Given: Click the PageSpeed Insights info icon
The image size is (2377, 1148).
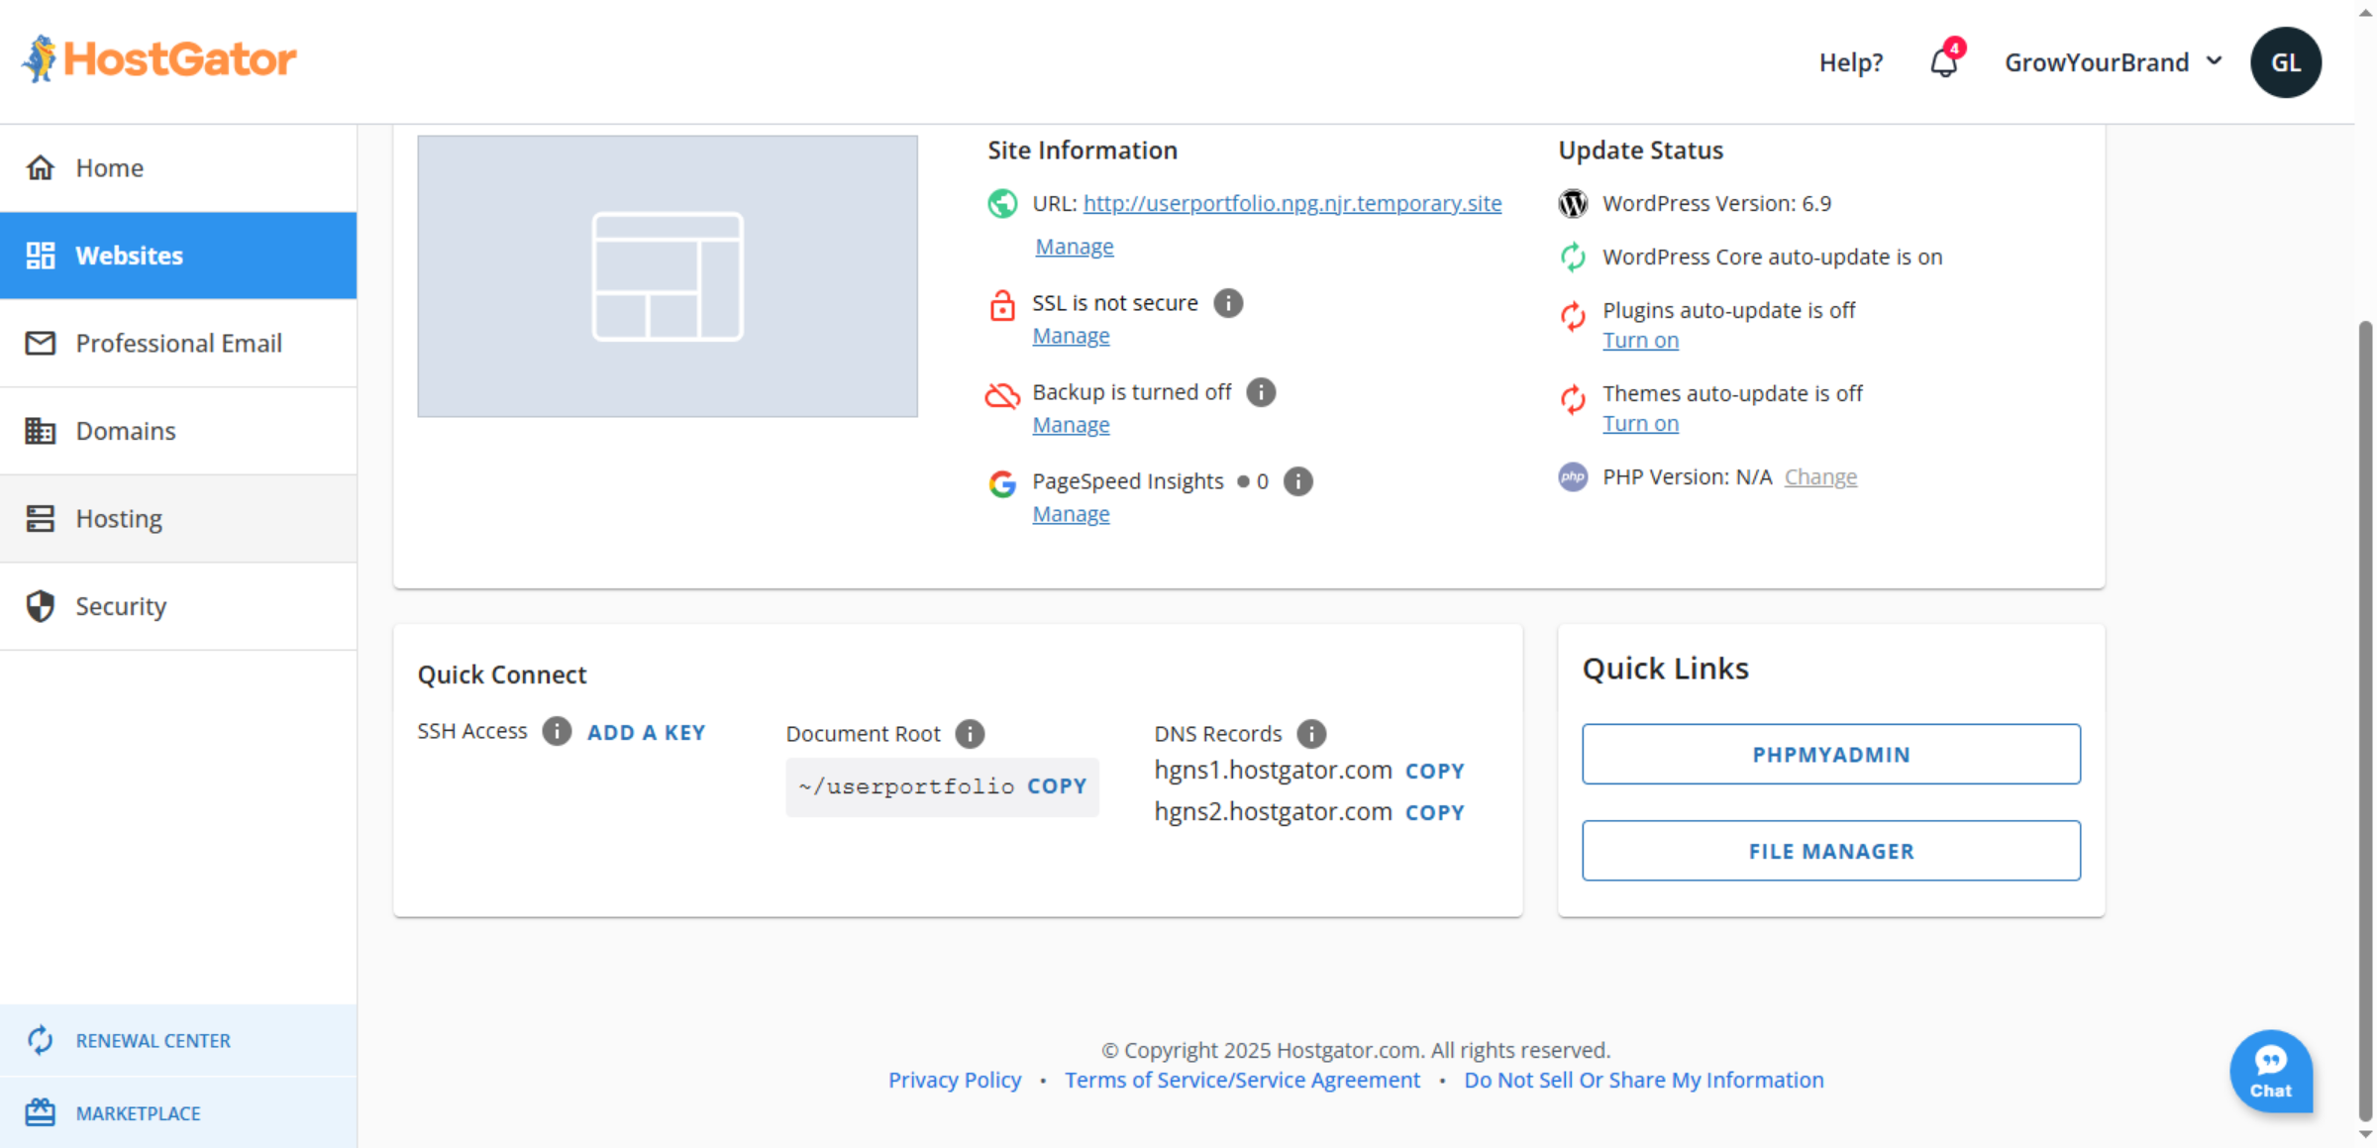Looking at the screenshot, I should pos(1298,481).
